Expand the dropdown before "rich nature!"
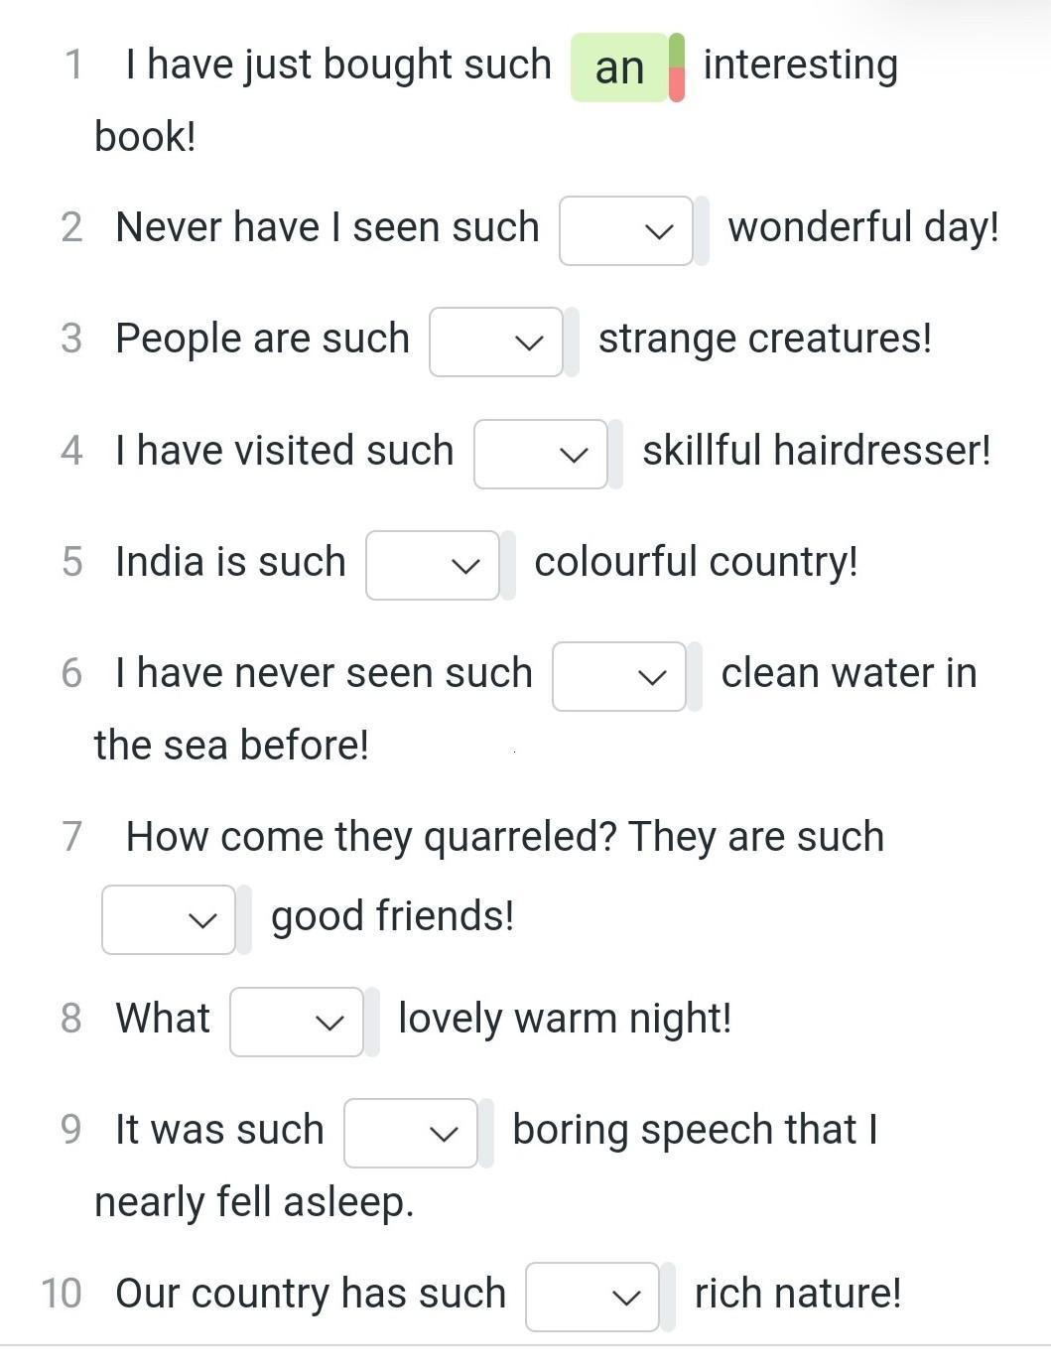Image resolution: width=1051 pixels, height=1371 pixels. [x=591, y=1298]
